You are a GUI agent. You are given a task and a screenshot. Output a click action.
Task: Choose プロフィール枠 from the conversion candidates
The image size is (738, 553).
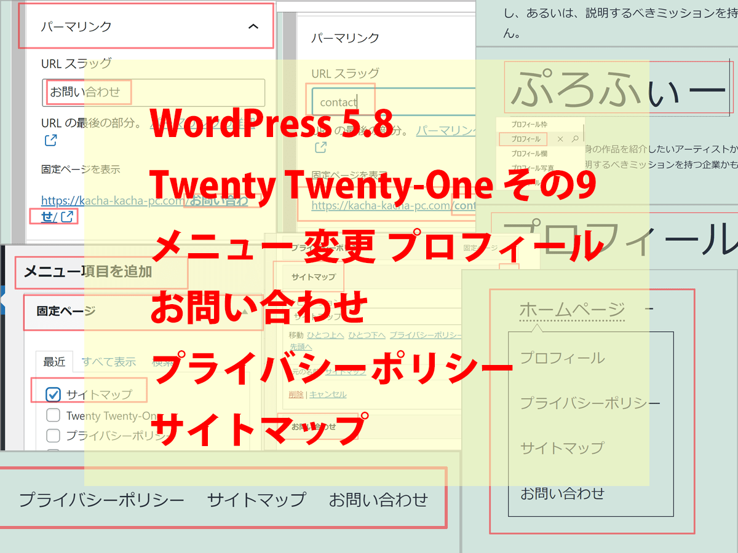pyautogui.click(x=529, y=124)
